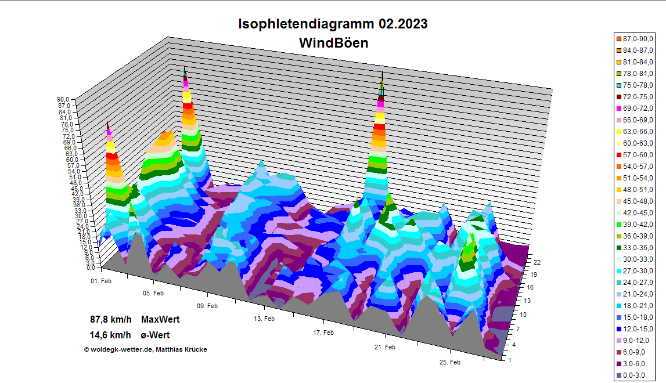Select legend label "15,0-18,0"
The image size is (666, 383).
(638, 317)
